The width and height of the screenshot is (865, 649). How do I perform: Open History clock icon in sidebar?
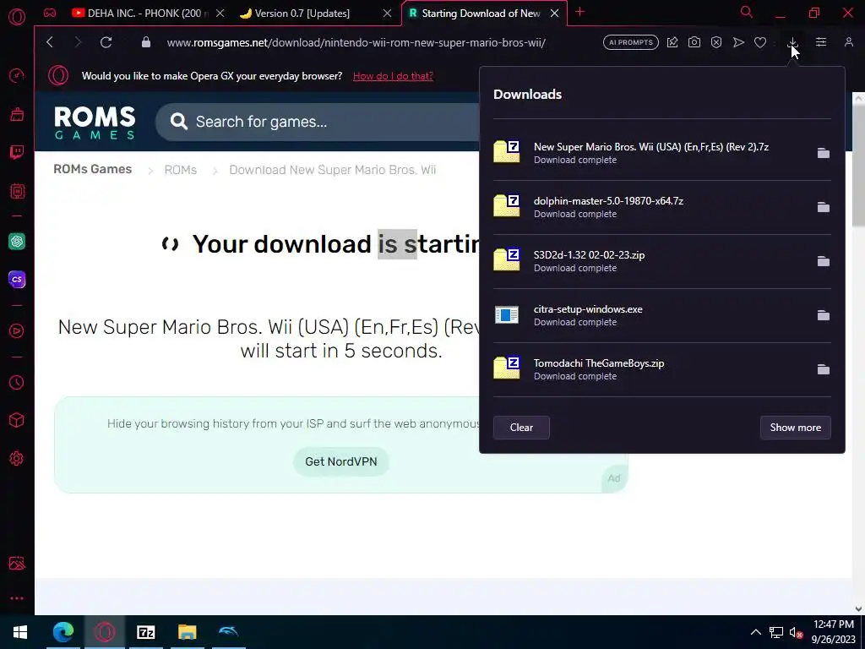coord(17,383)
